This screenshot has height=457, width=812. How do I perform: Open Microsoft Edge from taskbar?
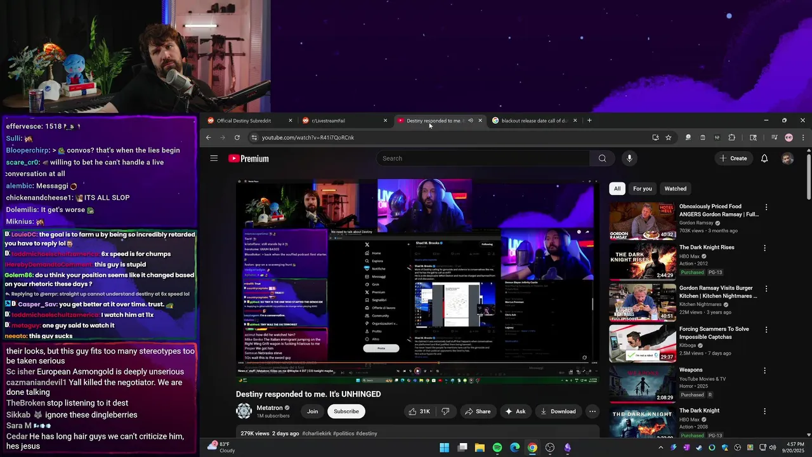pyautogui.click(x=514, y=447)
